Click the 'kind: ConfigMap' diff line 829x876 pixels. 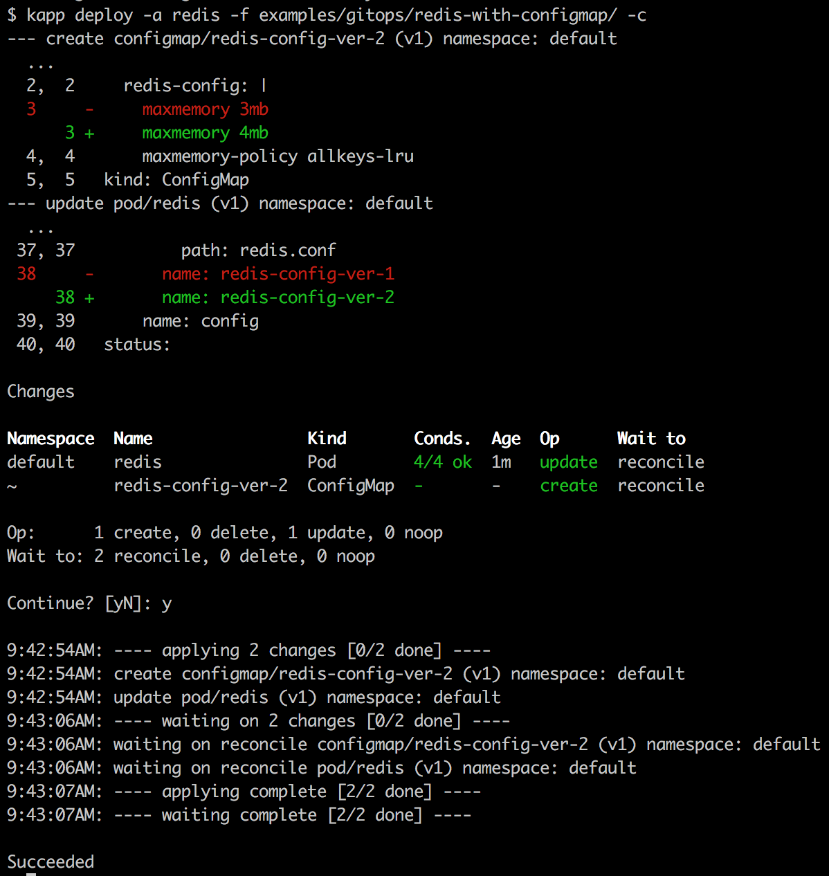tap(176, 180)
